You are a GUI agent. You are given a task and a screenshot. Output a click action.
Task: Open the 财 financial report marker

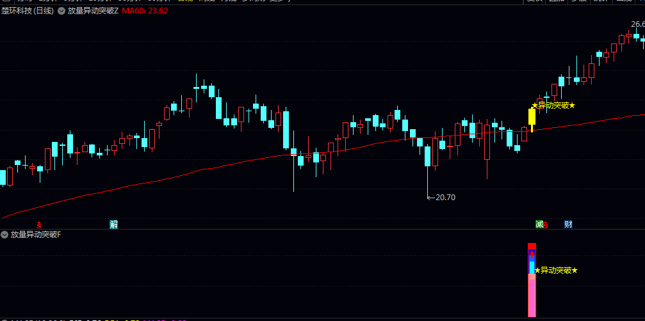tap(568, 224)
